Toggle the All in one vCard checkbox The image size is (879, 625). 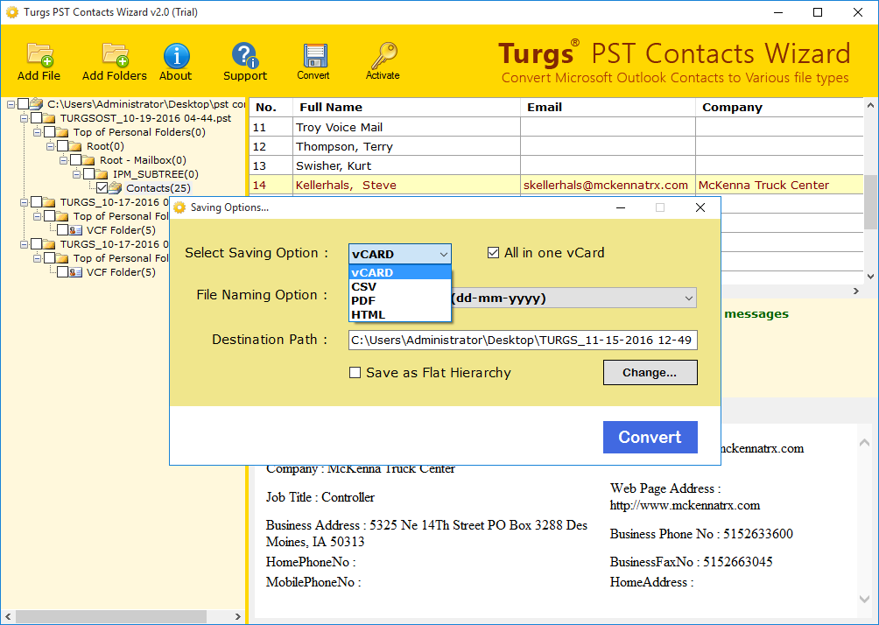(493, 253)
